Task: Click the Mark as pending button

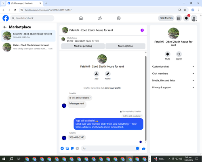Action: click(x=83, y=46)
